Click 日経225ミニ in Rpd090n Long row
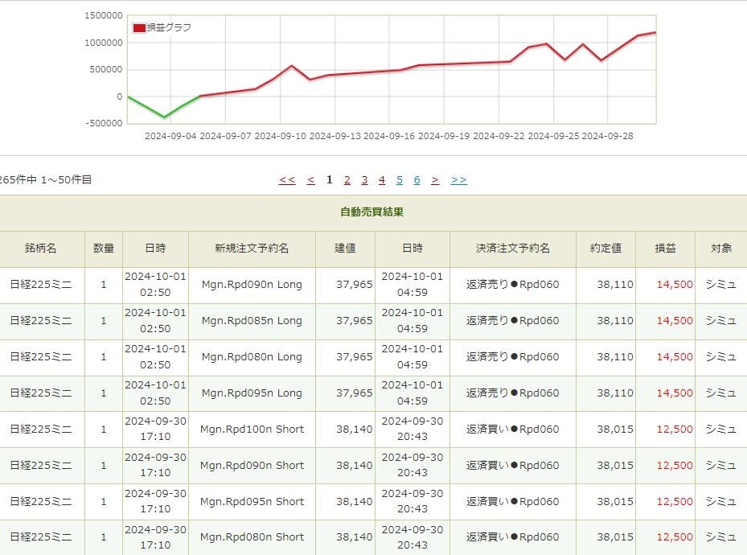This screenshot has width=747, height=555. [x=41, y=285]
